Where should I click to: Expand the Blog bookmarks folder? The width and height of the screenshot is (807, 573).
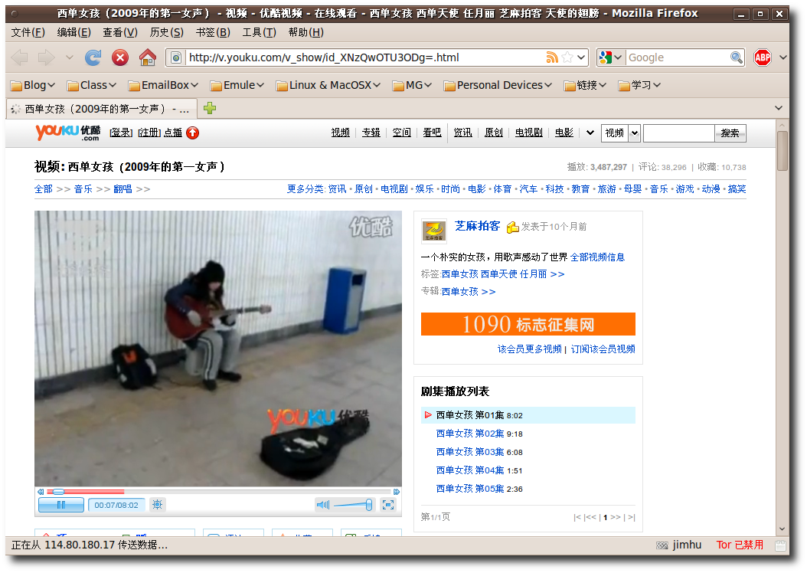pyautogui.click(x=32, y=85)
